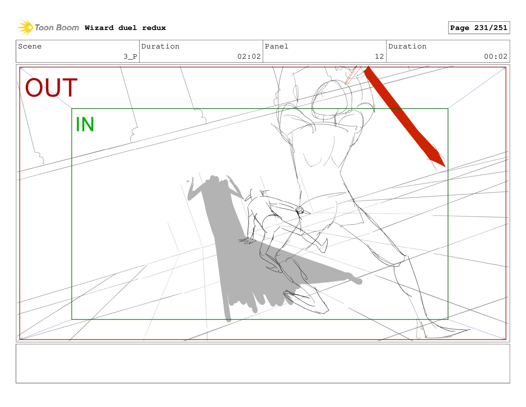Click the Panel number '12'
Screen dimensions: 526x407
coord(379,56)
